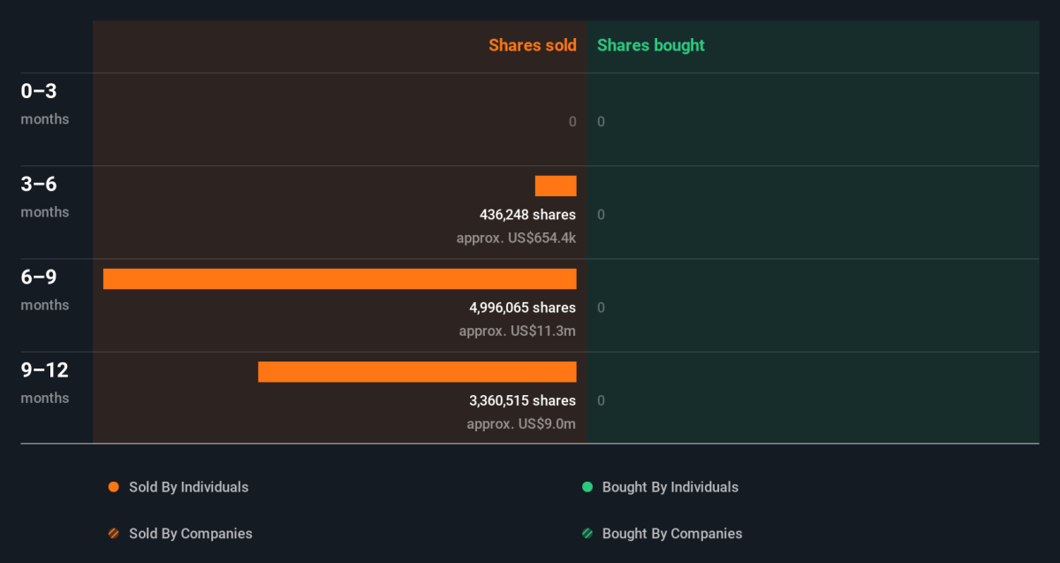Click the shares bought 0 in 3–6 months row
This screenshot has width=1060, height=563.
click(602, 215)
